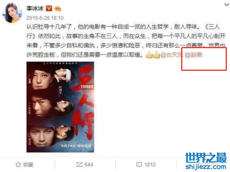Click the second thumbs-up emoji
This screenshot has width=230, height=172.
click(156, 55)
